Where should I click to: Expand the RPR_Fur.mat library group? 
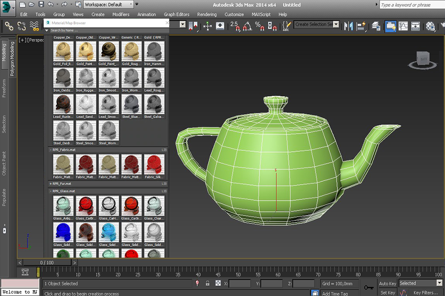[51, 184]
